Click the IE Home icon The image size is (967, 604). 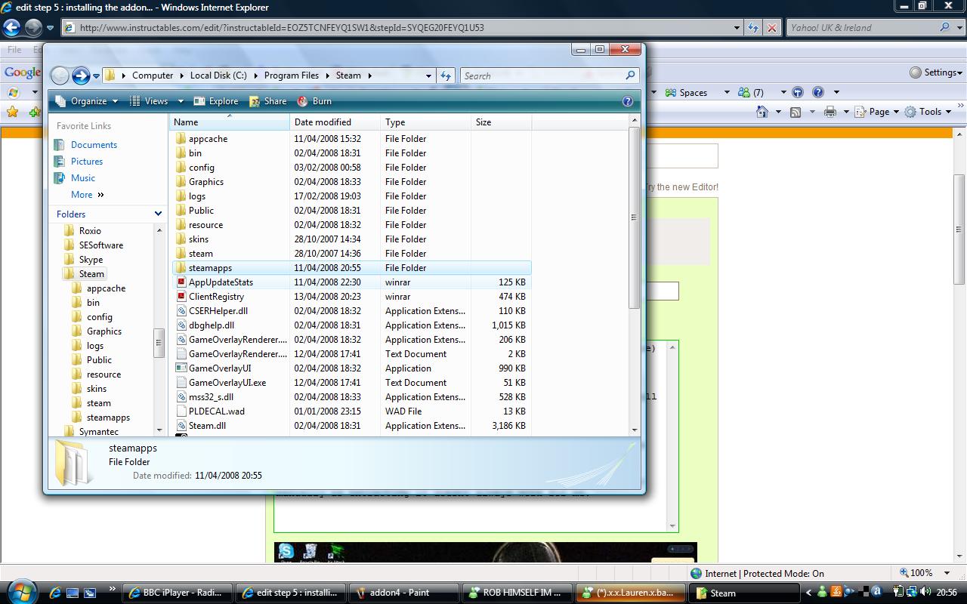[x=762, y=112]
